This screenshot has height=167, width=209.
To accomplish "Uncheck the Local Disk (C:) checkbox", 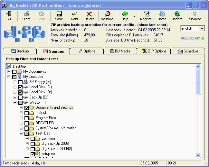I will [x=20, y=87].
